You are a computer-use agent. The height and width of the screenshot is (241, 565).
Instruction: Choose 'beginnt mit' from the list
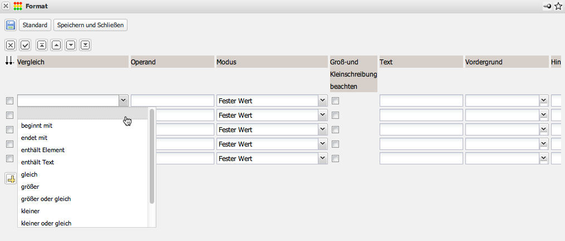[x=37, y=125]
